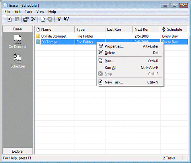Click the Eraser bar header button
Viewport: 191px width, 163px height.
point(18,29)
